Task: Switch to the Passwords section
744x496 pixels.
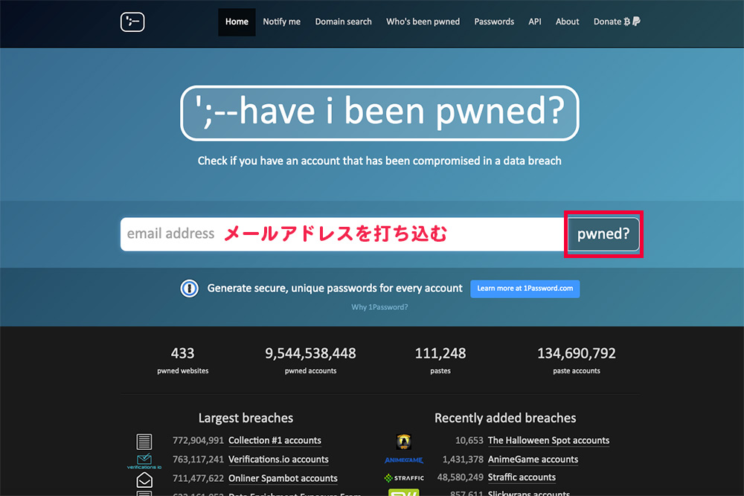Action: click(x=493, y=22)
